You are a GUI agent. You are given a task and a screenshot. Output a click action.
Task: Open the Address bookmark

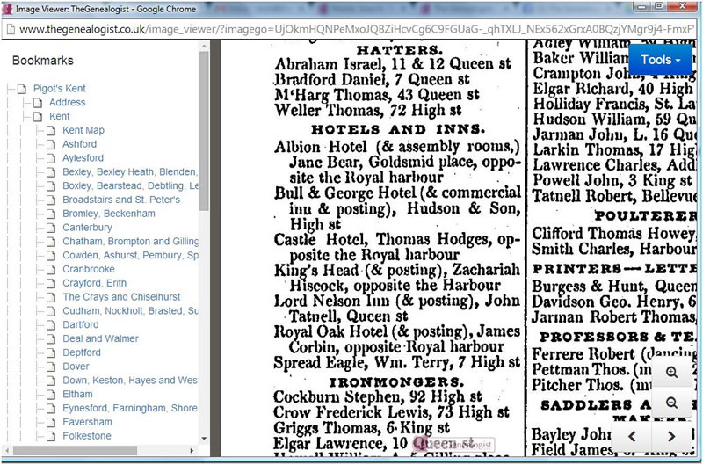coord(68,102)
